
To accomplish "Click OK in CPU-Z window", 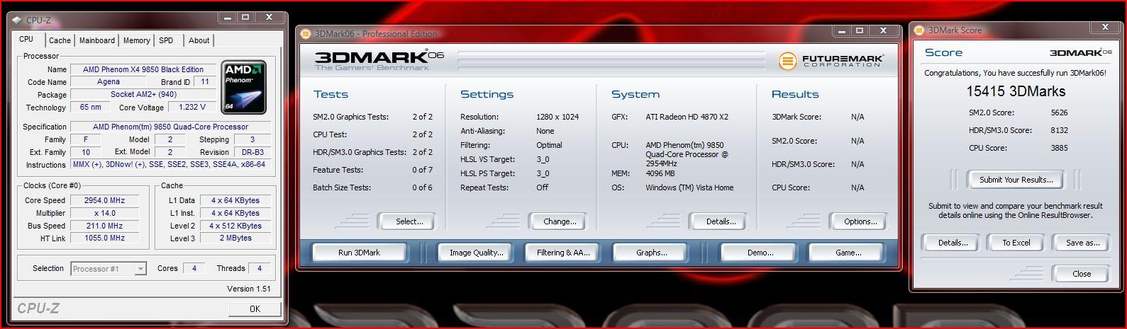I will [x=255, y=309].
